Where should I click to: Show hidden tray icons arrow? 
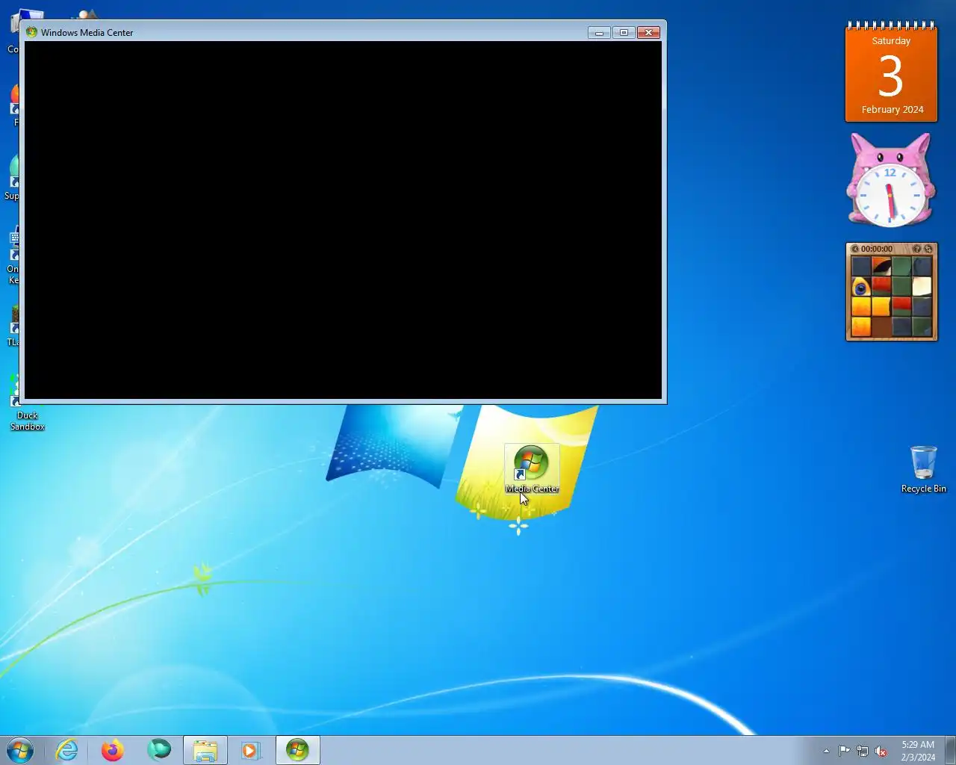[x=826, y=751]
